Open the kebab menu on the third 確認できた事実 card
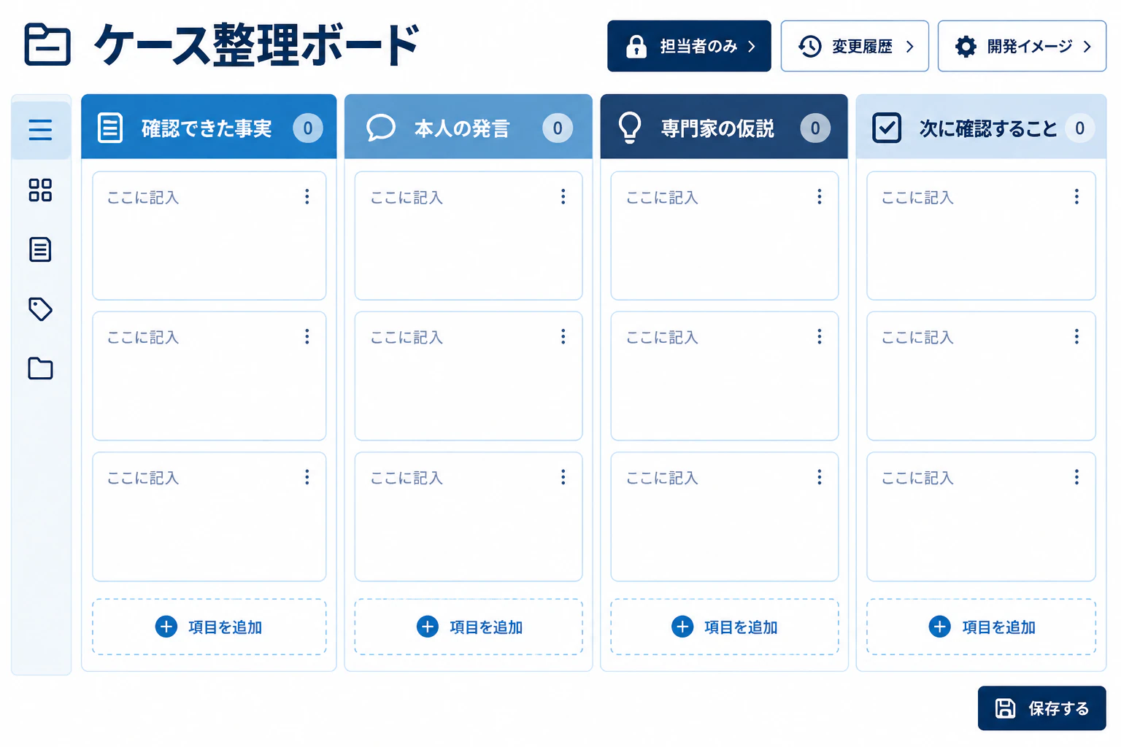Viewport: 1121px width, 747px height. click(x=307, y=477)
